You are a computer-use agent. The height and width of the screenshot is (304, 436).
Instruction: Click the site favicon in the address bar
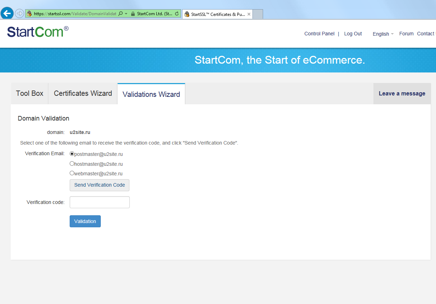[x=30, y=14]
